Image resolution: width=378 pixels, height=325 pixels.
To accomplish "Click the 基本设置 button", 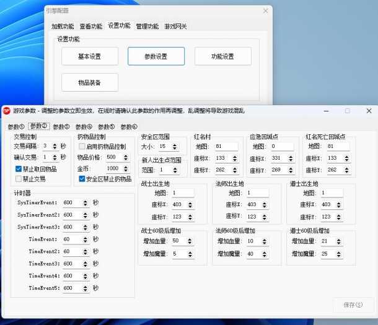I will (x=90, y=56).
